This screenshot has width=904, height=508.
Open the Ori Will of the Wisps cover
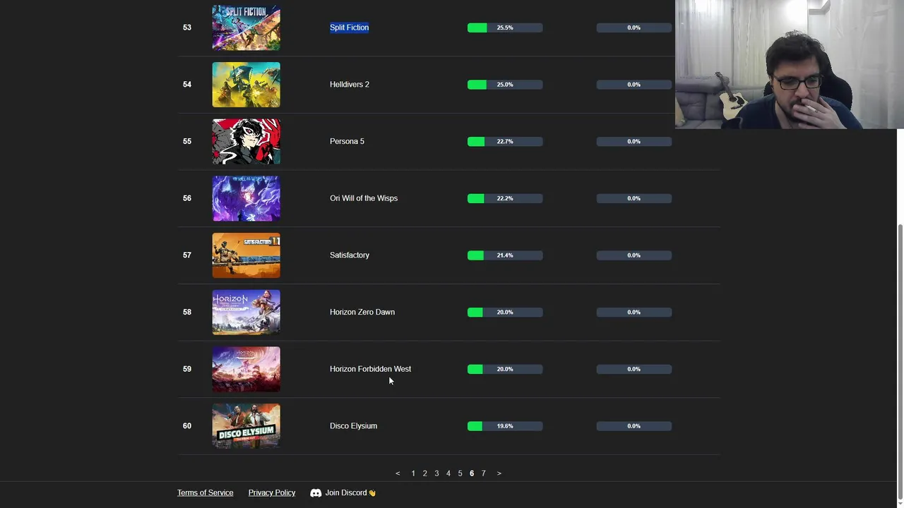point(246,198)
